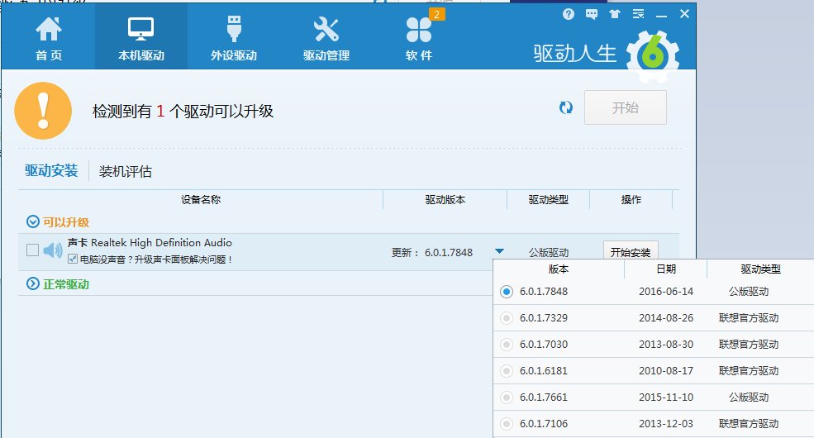Switch to the 装机评估 tab
Viewport: 814px width, 438px height.
[x=126, y=171]
